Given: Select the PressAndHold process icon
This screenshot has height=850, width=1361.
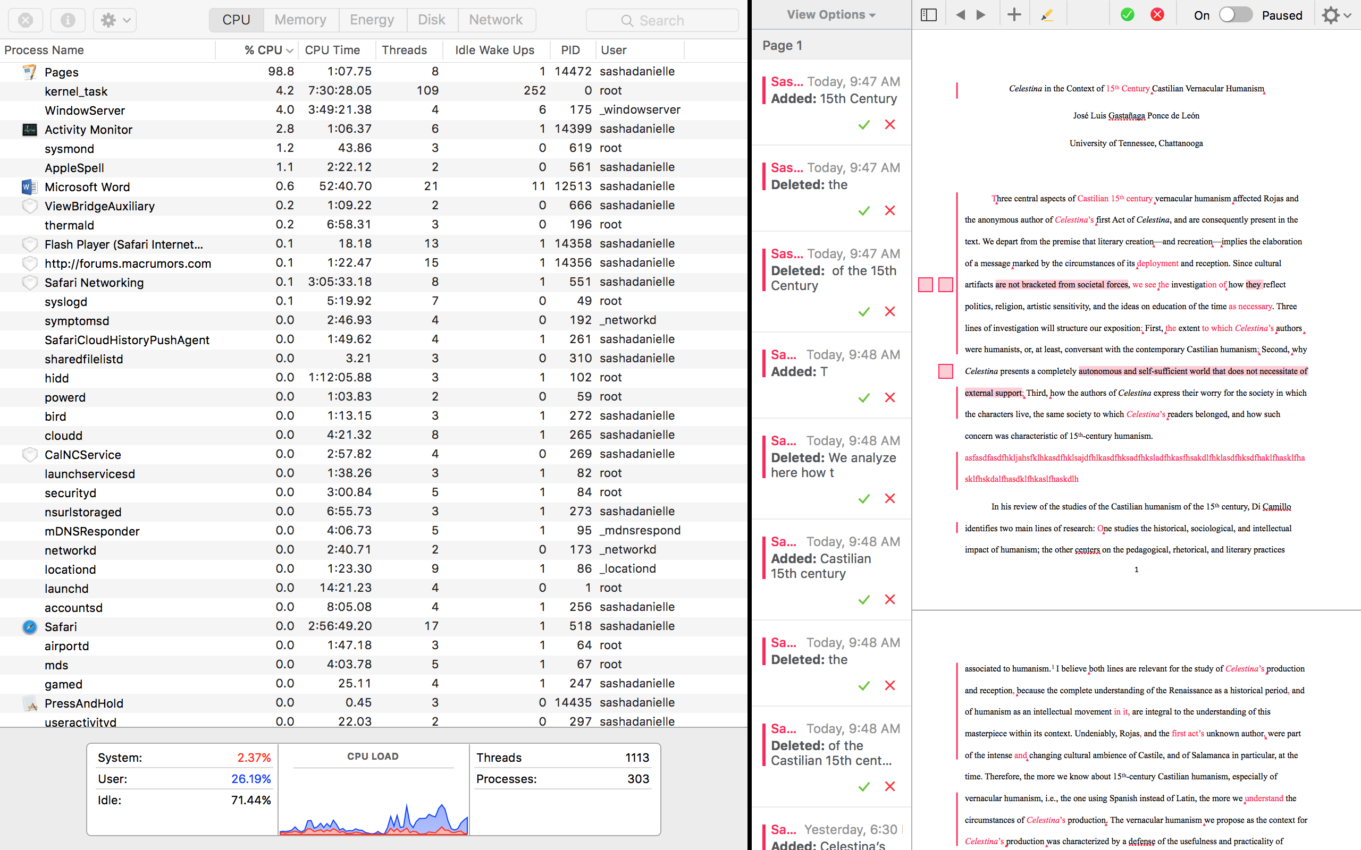Looking at the screenshot, I should [x=29, y=703].
